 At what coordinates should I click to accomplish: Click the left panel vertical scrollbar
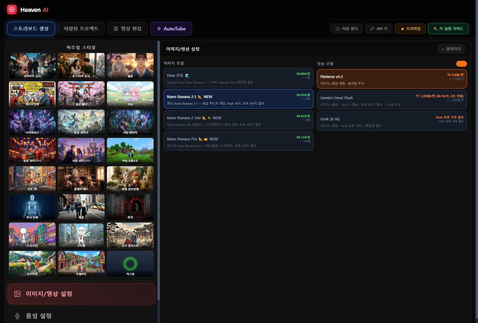tap(159, 171)
